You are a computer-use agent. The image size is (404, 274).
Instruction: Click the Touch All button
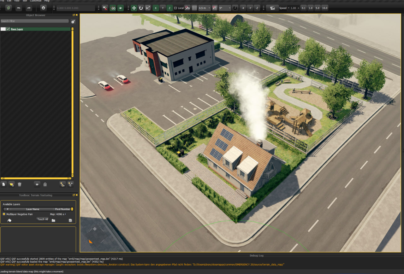[x=43, y=219]
